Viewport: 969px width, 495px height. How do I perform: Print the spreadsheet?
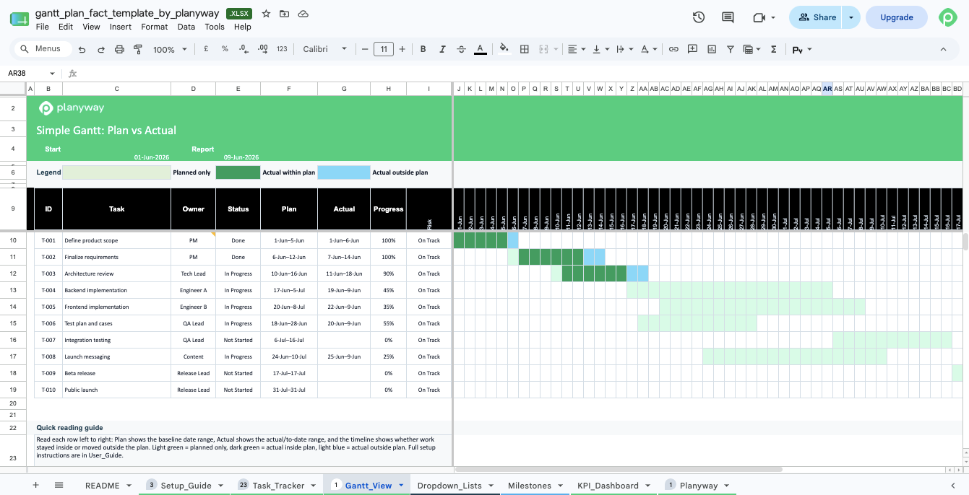click(x=120, y=49)
